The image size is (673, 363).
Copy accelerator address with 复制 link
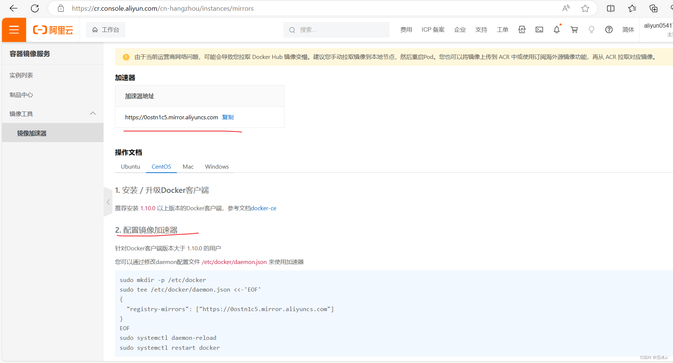coord(228,117)
